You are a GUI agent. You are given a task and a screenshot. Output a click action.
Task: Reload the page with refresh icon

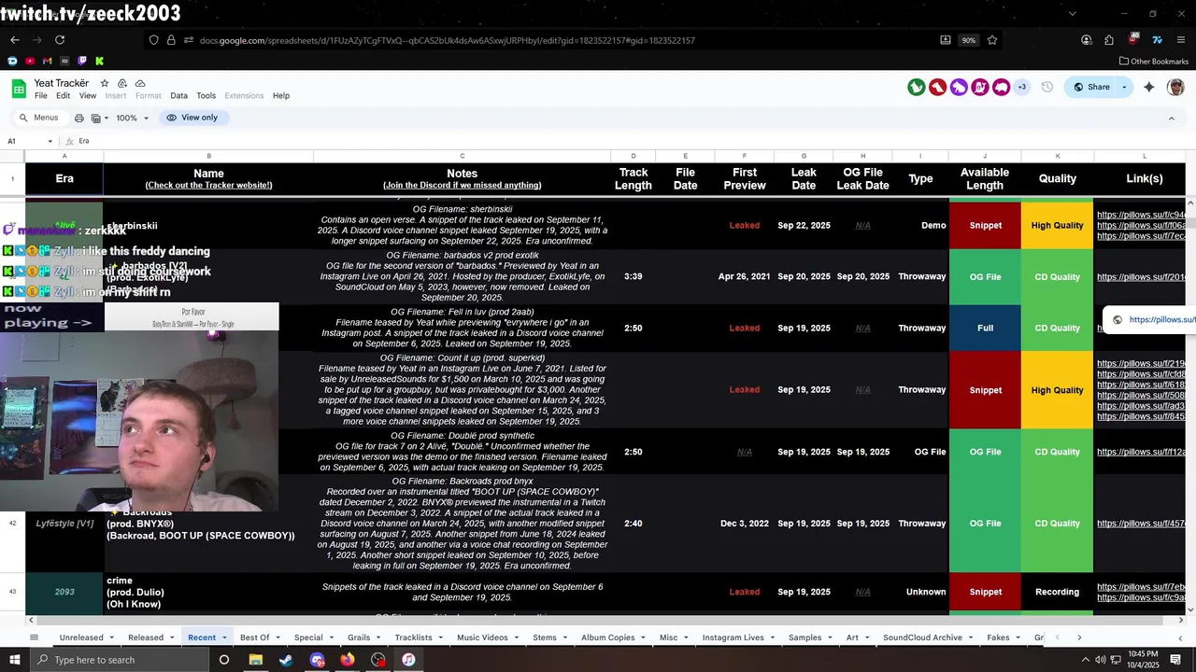pyautogui.click(x=60, y=40)
